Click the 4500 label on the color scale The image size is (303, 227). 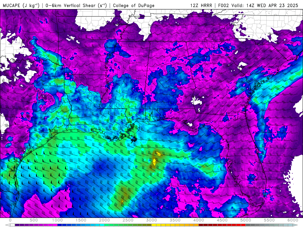pyautogui.click(x=222, y=220)
